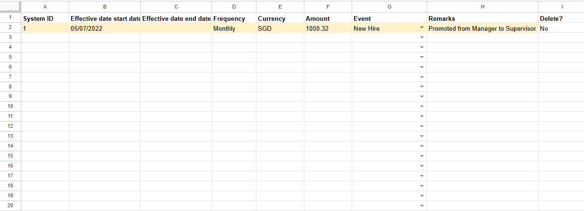The width and height of the screenshot is (584, 211).
Task: Click the 'Currency' header cell
Action: tap(280, 18)
